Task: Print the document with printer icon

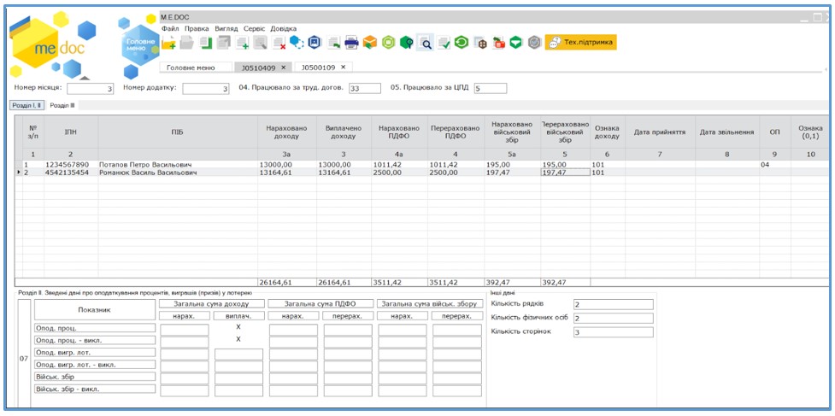Action: click(x=351, y=43)
